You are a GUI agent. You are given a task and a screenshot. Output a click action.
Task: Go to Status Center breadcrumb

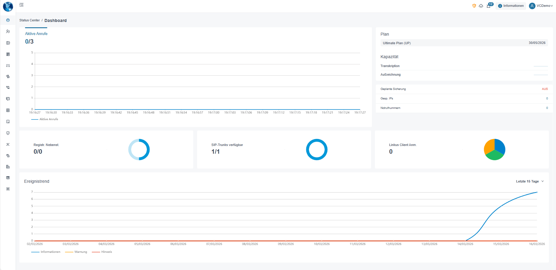click(29, 20)
